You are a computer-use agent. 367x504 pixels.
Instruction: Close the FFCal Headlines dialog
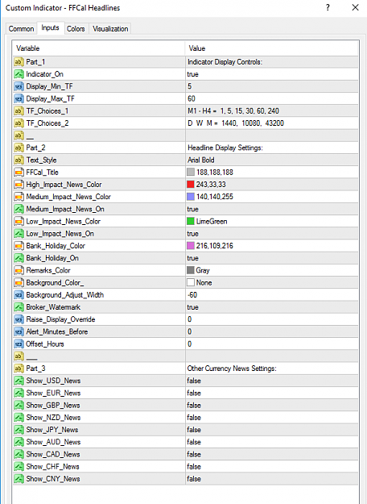click(x=355, y=7)
